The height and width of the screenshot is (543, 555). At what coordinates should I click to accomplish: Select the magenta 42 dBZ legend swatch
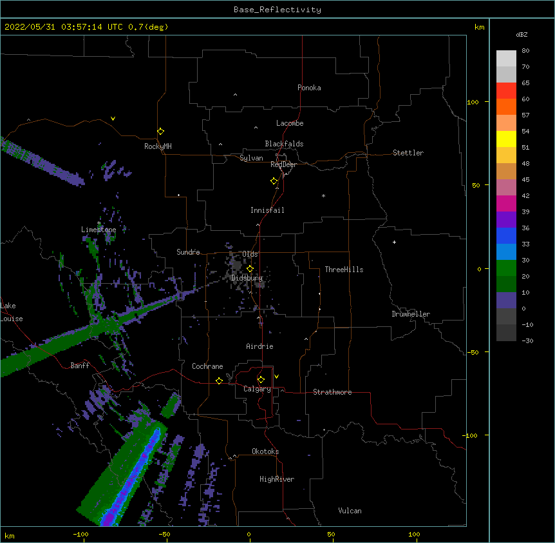click(x=506, y=203)
